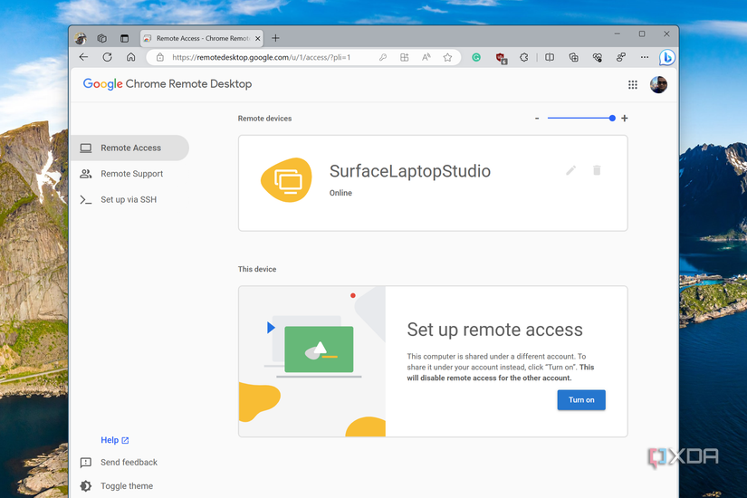Viewport: 747px width, 498px height.
Task: Delete SurfaceLaptopStudio with trash icon
Action: [597, 170]
